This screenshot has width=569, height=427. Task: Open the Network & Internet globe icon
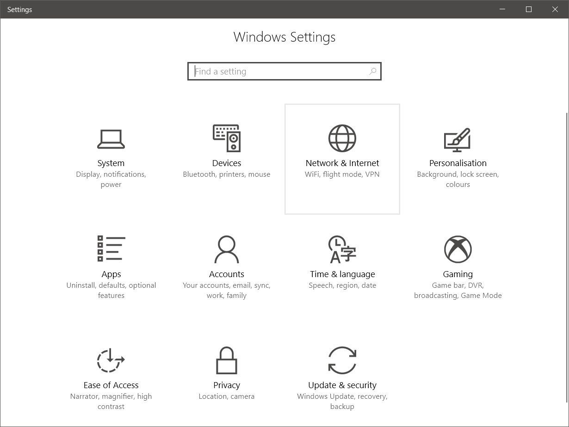point(342,138)
